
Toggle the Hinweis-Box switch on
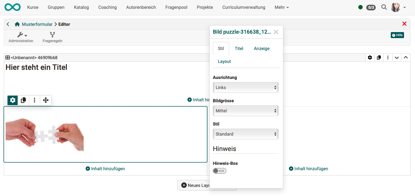coord(219,171)
